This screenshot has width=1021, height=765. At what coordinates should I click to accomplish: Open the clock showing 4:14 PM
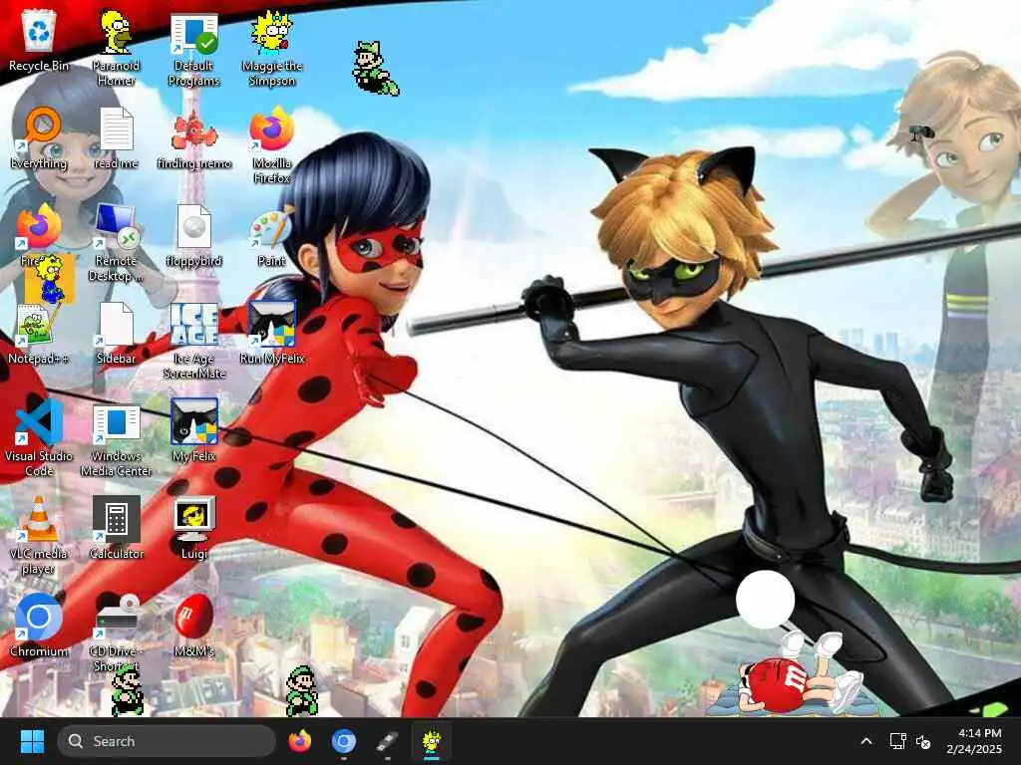click(974, 741)
